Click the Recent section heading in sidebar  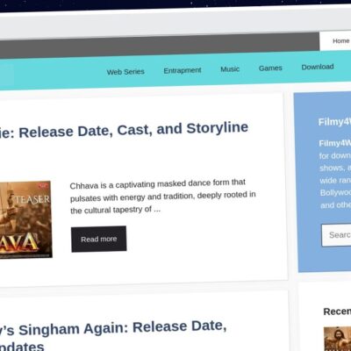click(337, 312)
